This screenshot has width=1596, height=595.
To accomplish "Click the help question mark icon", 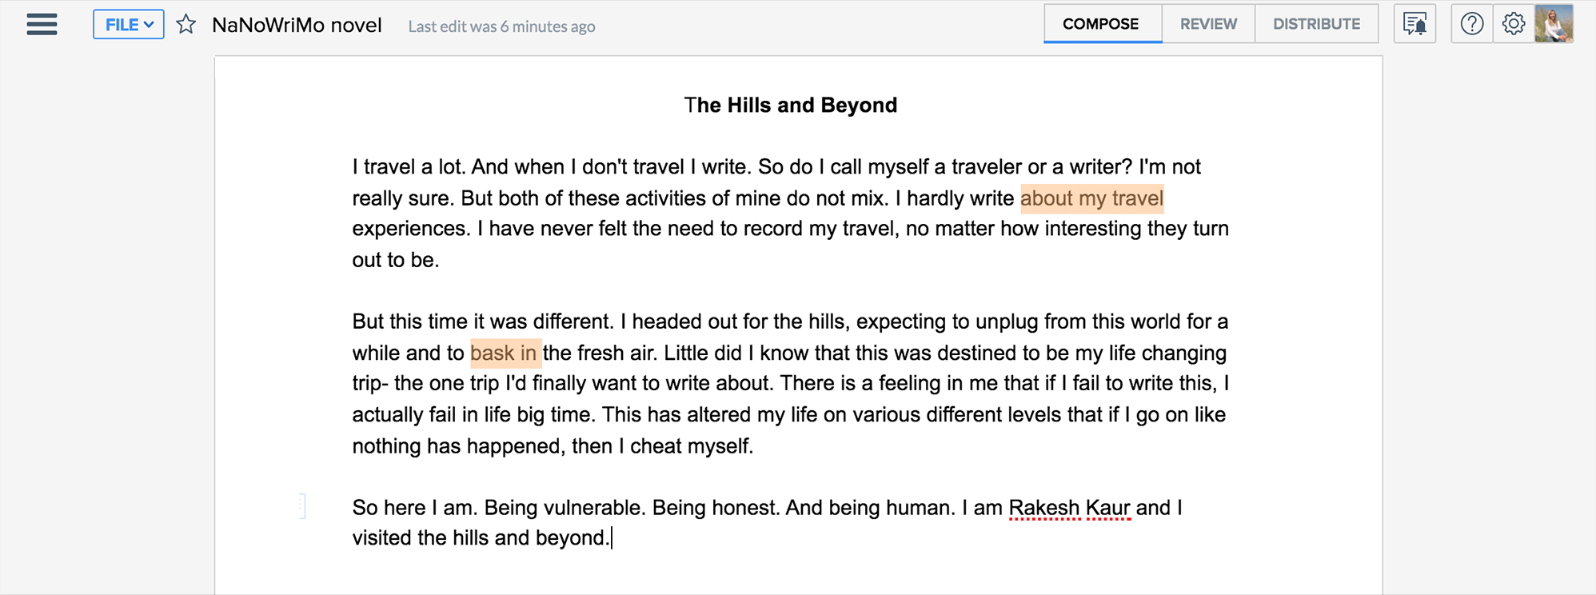I will pos(1471,24).
